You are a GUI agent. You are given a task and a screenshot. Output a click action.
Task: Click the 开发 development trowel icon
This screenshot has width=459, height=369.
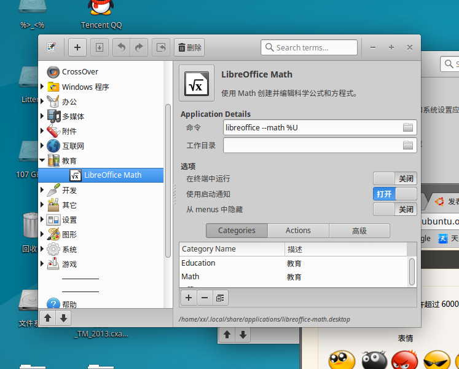[x=53, y=190]
